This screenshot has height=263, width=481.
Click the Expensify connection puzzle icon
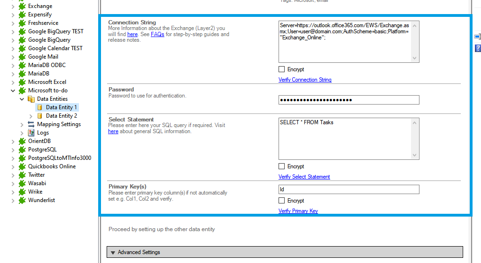click(x=22, y=15)
